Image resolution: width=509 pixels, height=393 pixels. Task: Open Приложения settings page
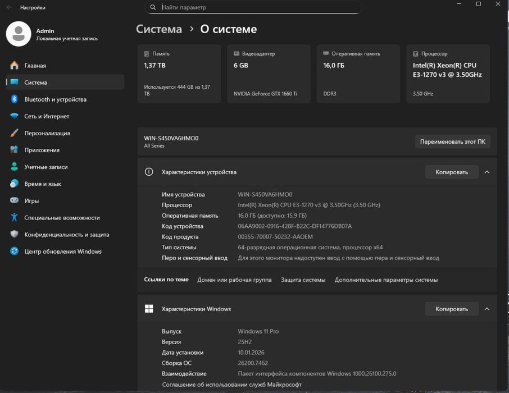65,149
